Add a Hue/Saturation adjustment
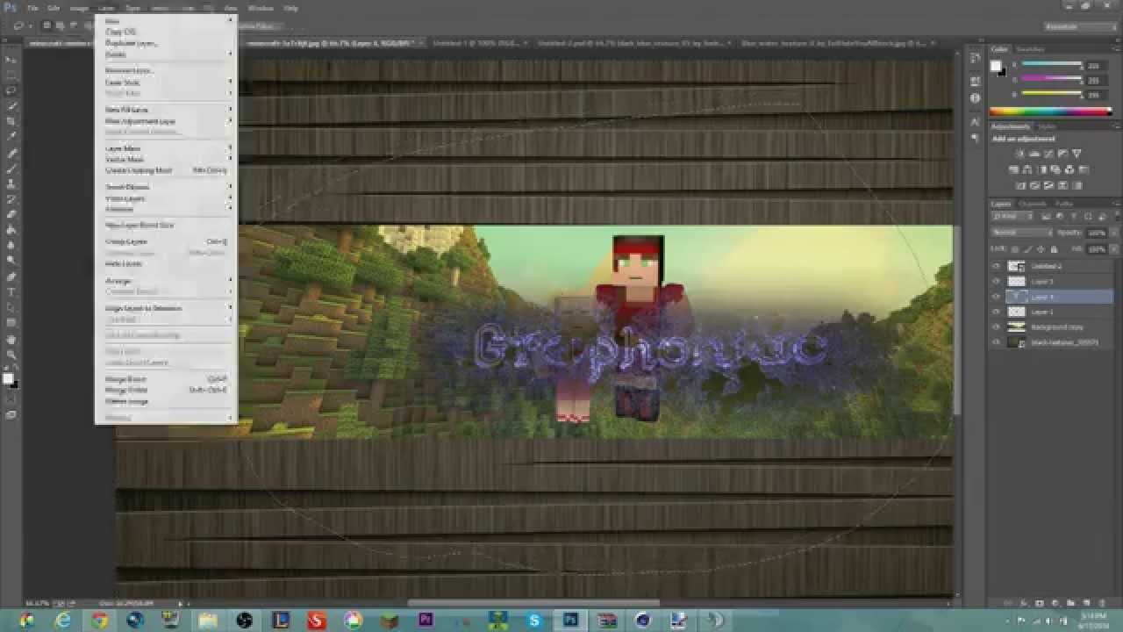1123x632 pixels. 1014,169
